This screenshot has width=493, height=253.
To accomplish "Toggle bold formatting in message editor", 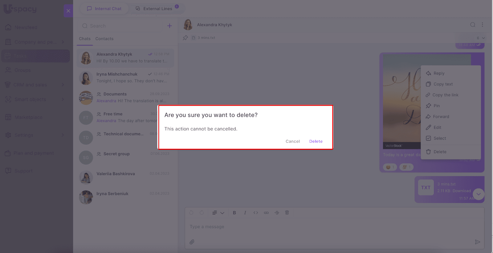I will point(234,213).
